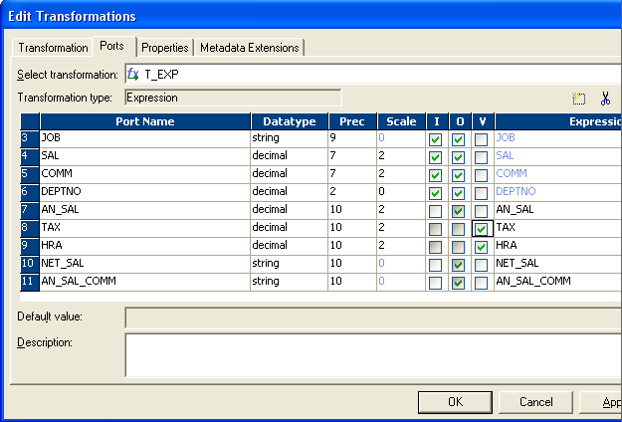Check the variable checkbox for SAL
This screenshot has height=422, width=622.
pyautogui.click(x=481, y=157)
